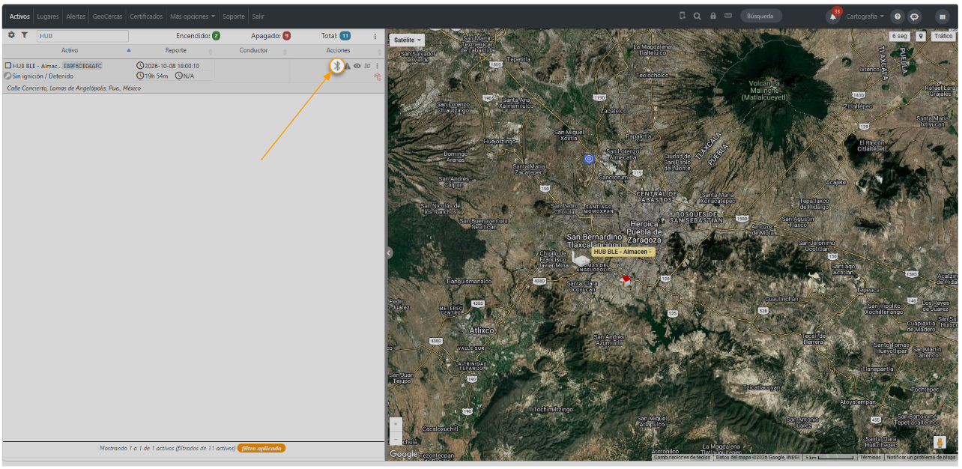Click the funnel filter icon
This screenshot has width=962, height=469.
coord(24,35)
